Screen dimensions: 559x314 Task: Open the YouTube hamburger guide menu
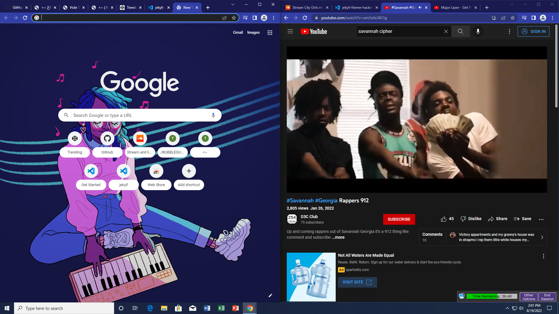290,31
